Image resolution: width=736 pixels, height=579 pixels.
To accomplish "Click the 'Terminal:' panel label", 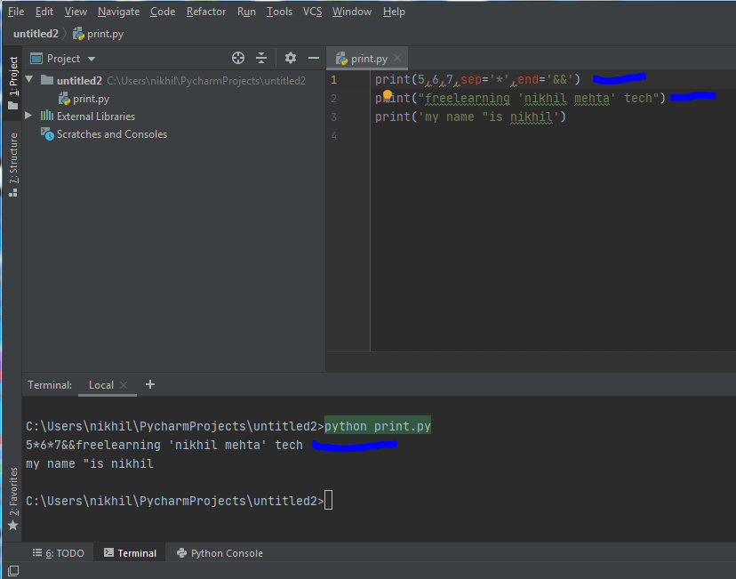I will 50,384.
